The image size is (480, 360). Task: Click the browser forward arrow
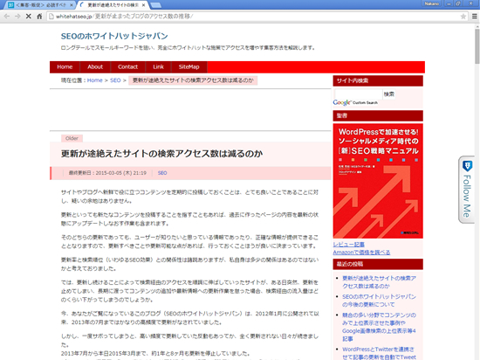coord(17,17)
